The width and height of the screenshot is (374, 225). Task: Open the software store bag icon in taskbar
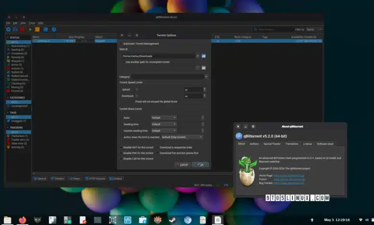pos(142,220)
